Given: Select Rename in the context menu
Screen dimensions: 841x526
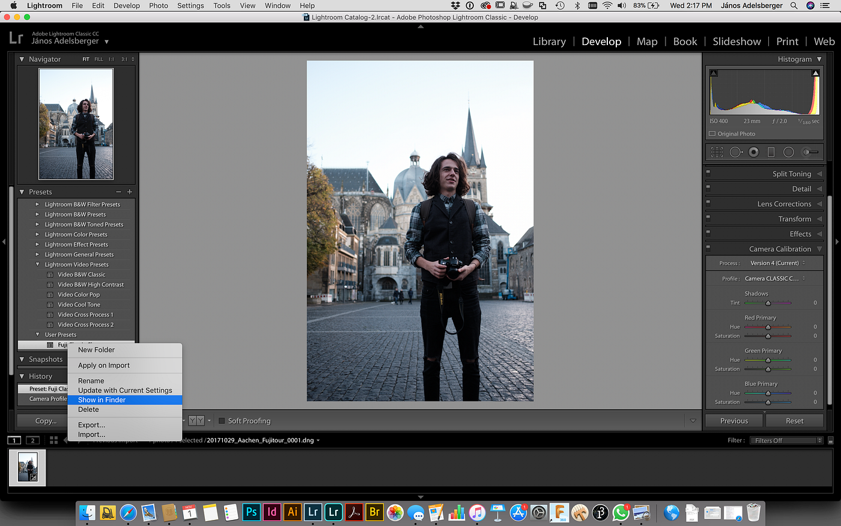Looking at the screenshot, I should 125,381.
